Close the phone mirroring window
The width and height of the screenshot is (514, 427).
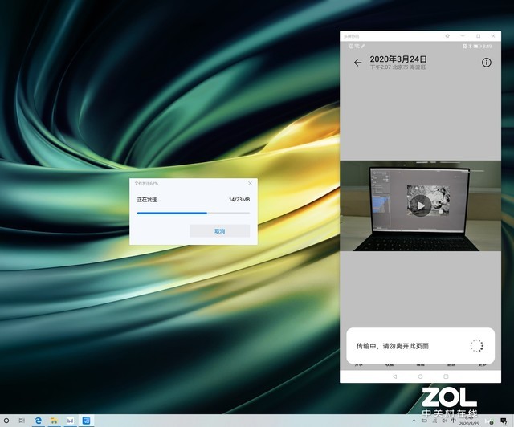[x=494, y=36]
